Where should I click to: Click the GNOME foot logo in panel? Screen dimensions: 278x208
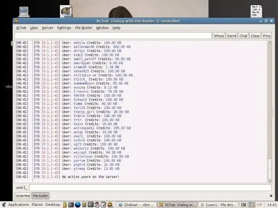click(x=4, y=205)
